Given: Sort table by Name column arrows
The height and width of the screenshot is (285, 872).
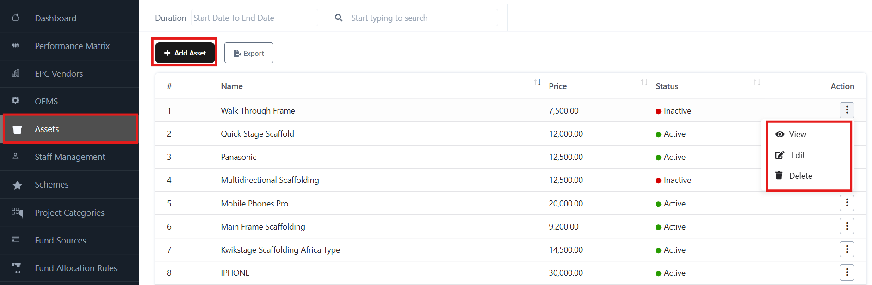Looking at the screenshot, I should pyautogui.click(x=537, y=83).
